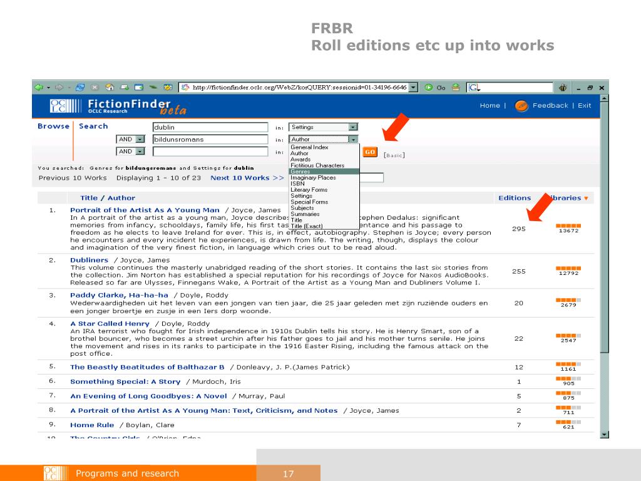Click the toolbar icon right of Go

456,88
